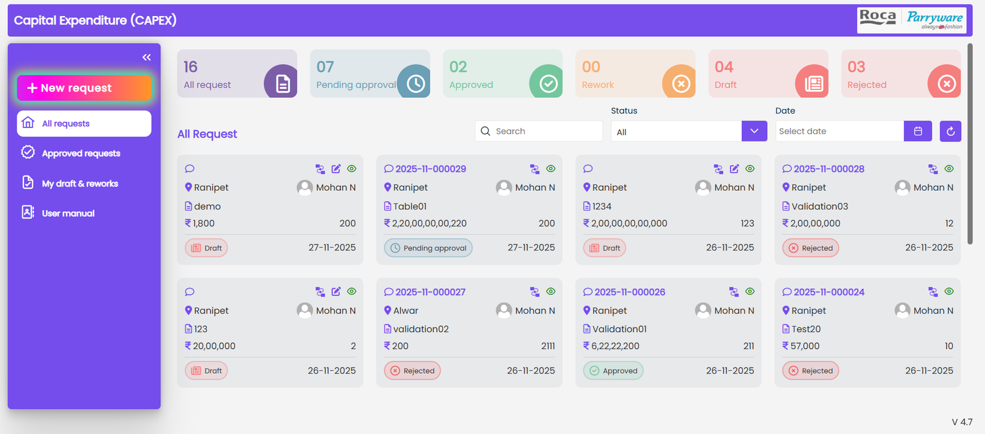Screen dimensions: 985x434
Task: Open comments icon on the demo card
Action: pyautogui.click(x=190, y=169)
